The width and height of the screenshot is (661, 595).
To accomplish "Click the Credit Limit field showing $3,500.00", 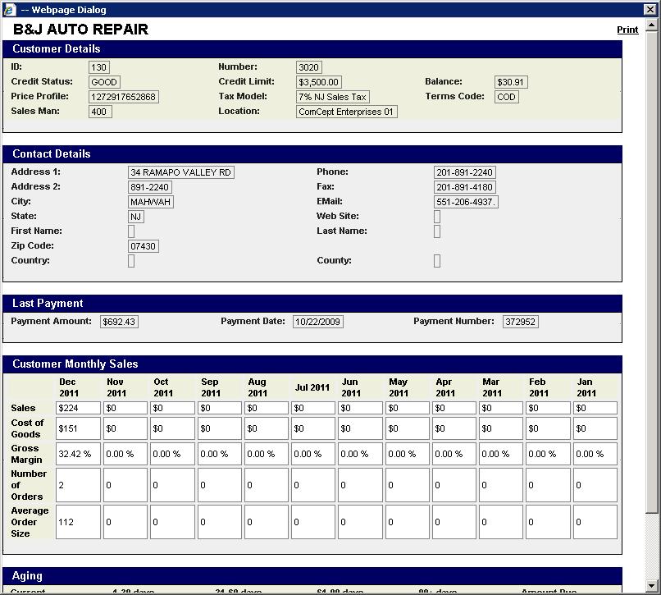I will tap(319, 82).
